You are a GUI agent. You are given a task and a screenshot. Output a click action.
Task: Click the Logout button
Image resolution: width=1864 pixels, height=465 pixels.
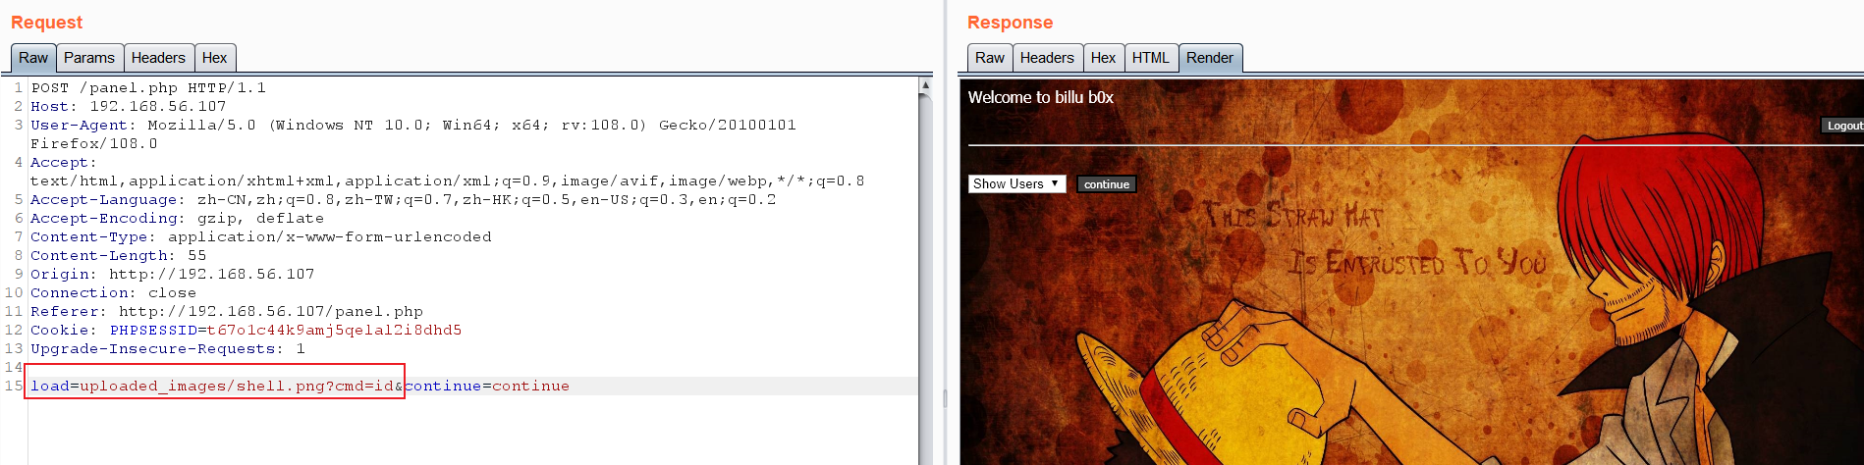(x=1843, y=126)
